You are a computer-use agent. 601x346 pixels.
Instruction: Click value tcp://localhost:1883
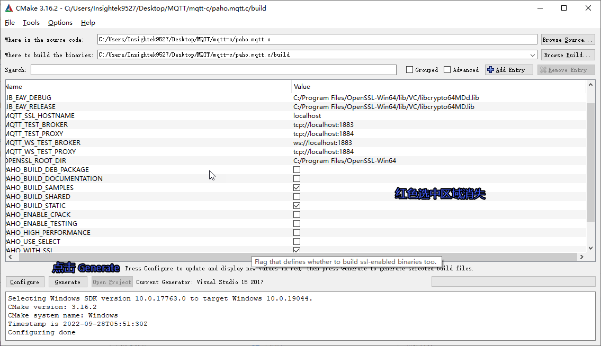pos(324,124)
